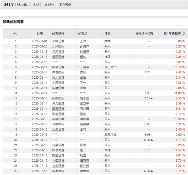Select target price 7.74 in 中泰国际 row
The height and width of the screenshot is (175, 188).
147,72
